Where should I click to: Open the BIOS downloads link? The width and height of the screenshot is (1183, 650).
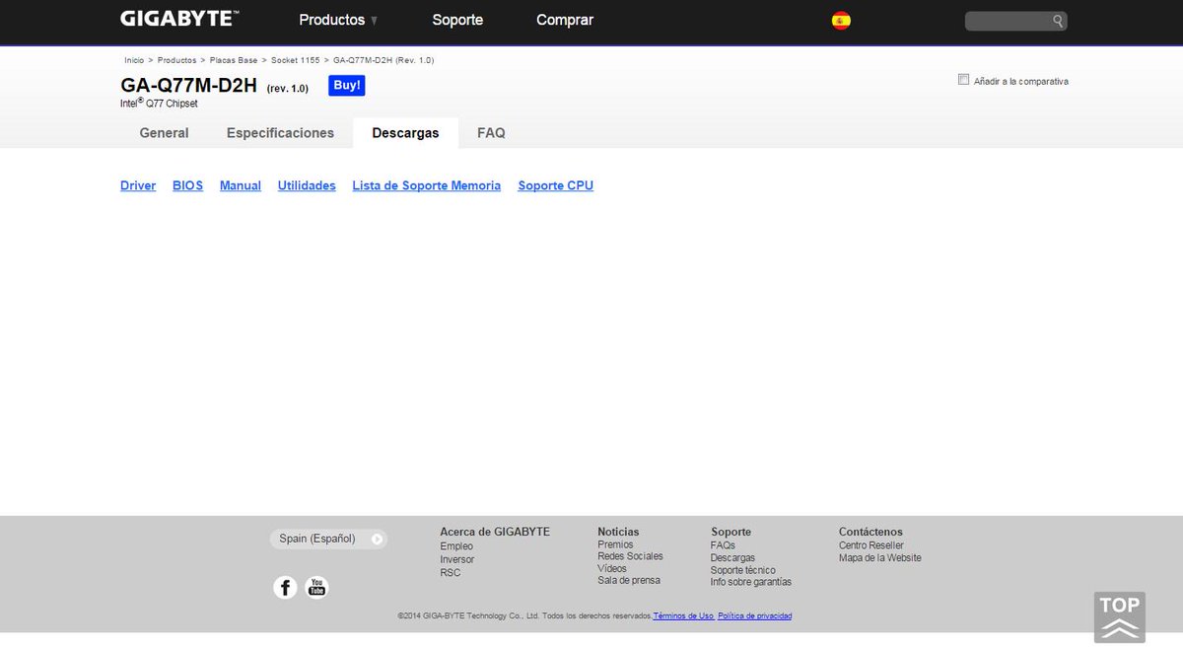[x=187, y=185]
